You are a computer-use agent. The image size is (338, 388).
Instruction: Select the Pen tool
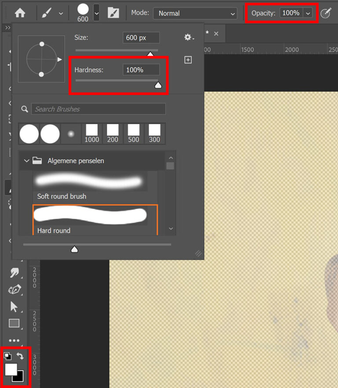click(14, 290)
